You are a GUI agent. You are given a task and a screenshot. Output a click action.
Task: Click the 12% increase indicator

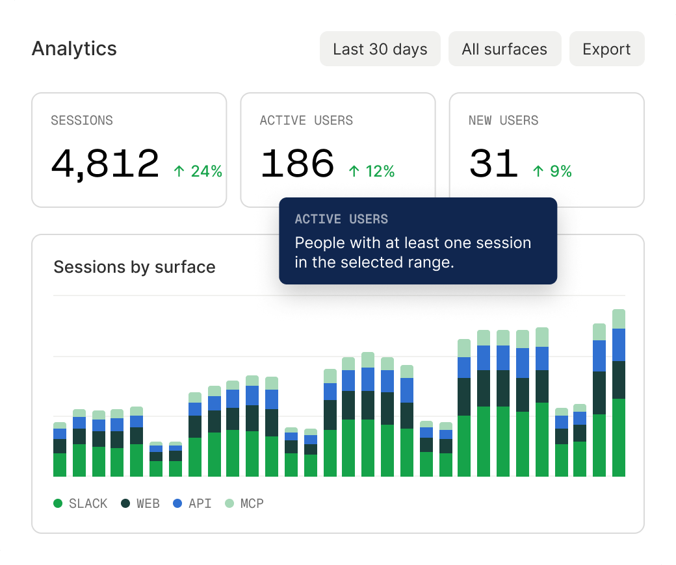[x=372, y=171]
